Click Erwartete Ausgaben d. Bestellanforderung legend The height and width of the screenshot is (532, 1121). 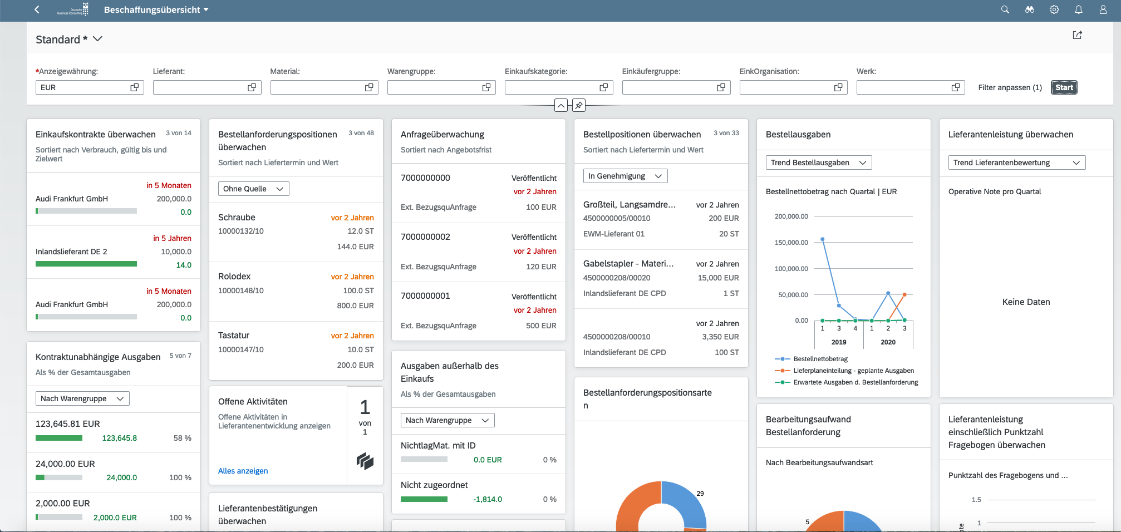point(847,382)
